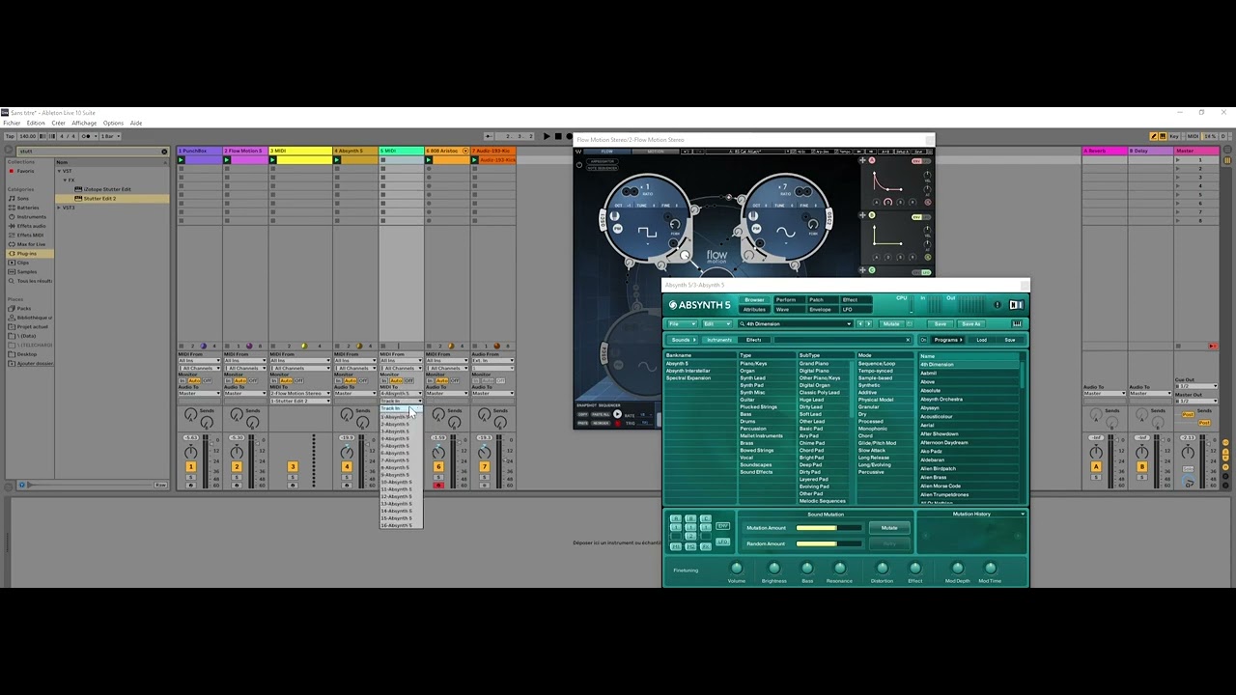1236x695 pixels.
Task: Open the Créer menu
Action: click(58, 124)
